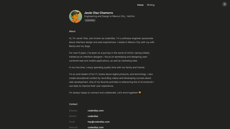
Task: Click the orange heart emoji
Action: pyautogui.click(x=140, y=93)
